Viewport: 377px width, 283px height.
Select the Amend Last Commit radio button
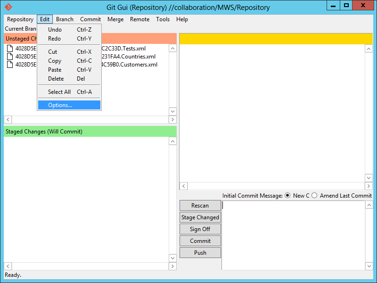(314, 196)
